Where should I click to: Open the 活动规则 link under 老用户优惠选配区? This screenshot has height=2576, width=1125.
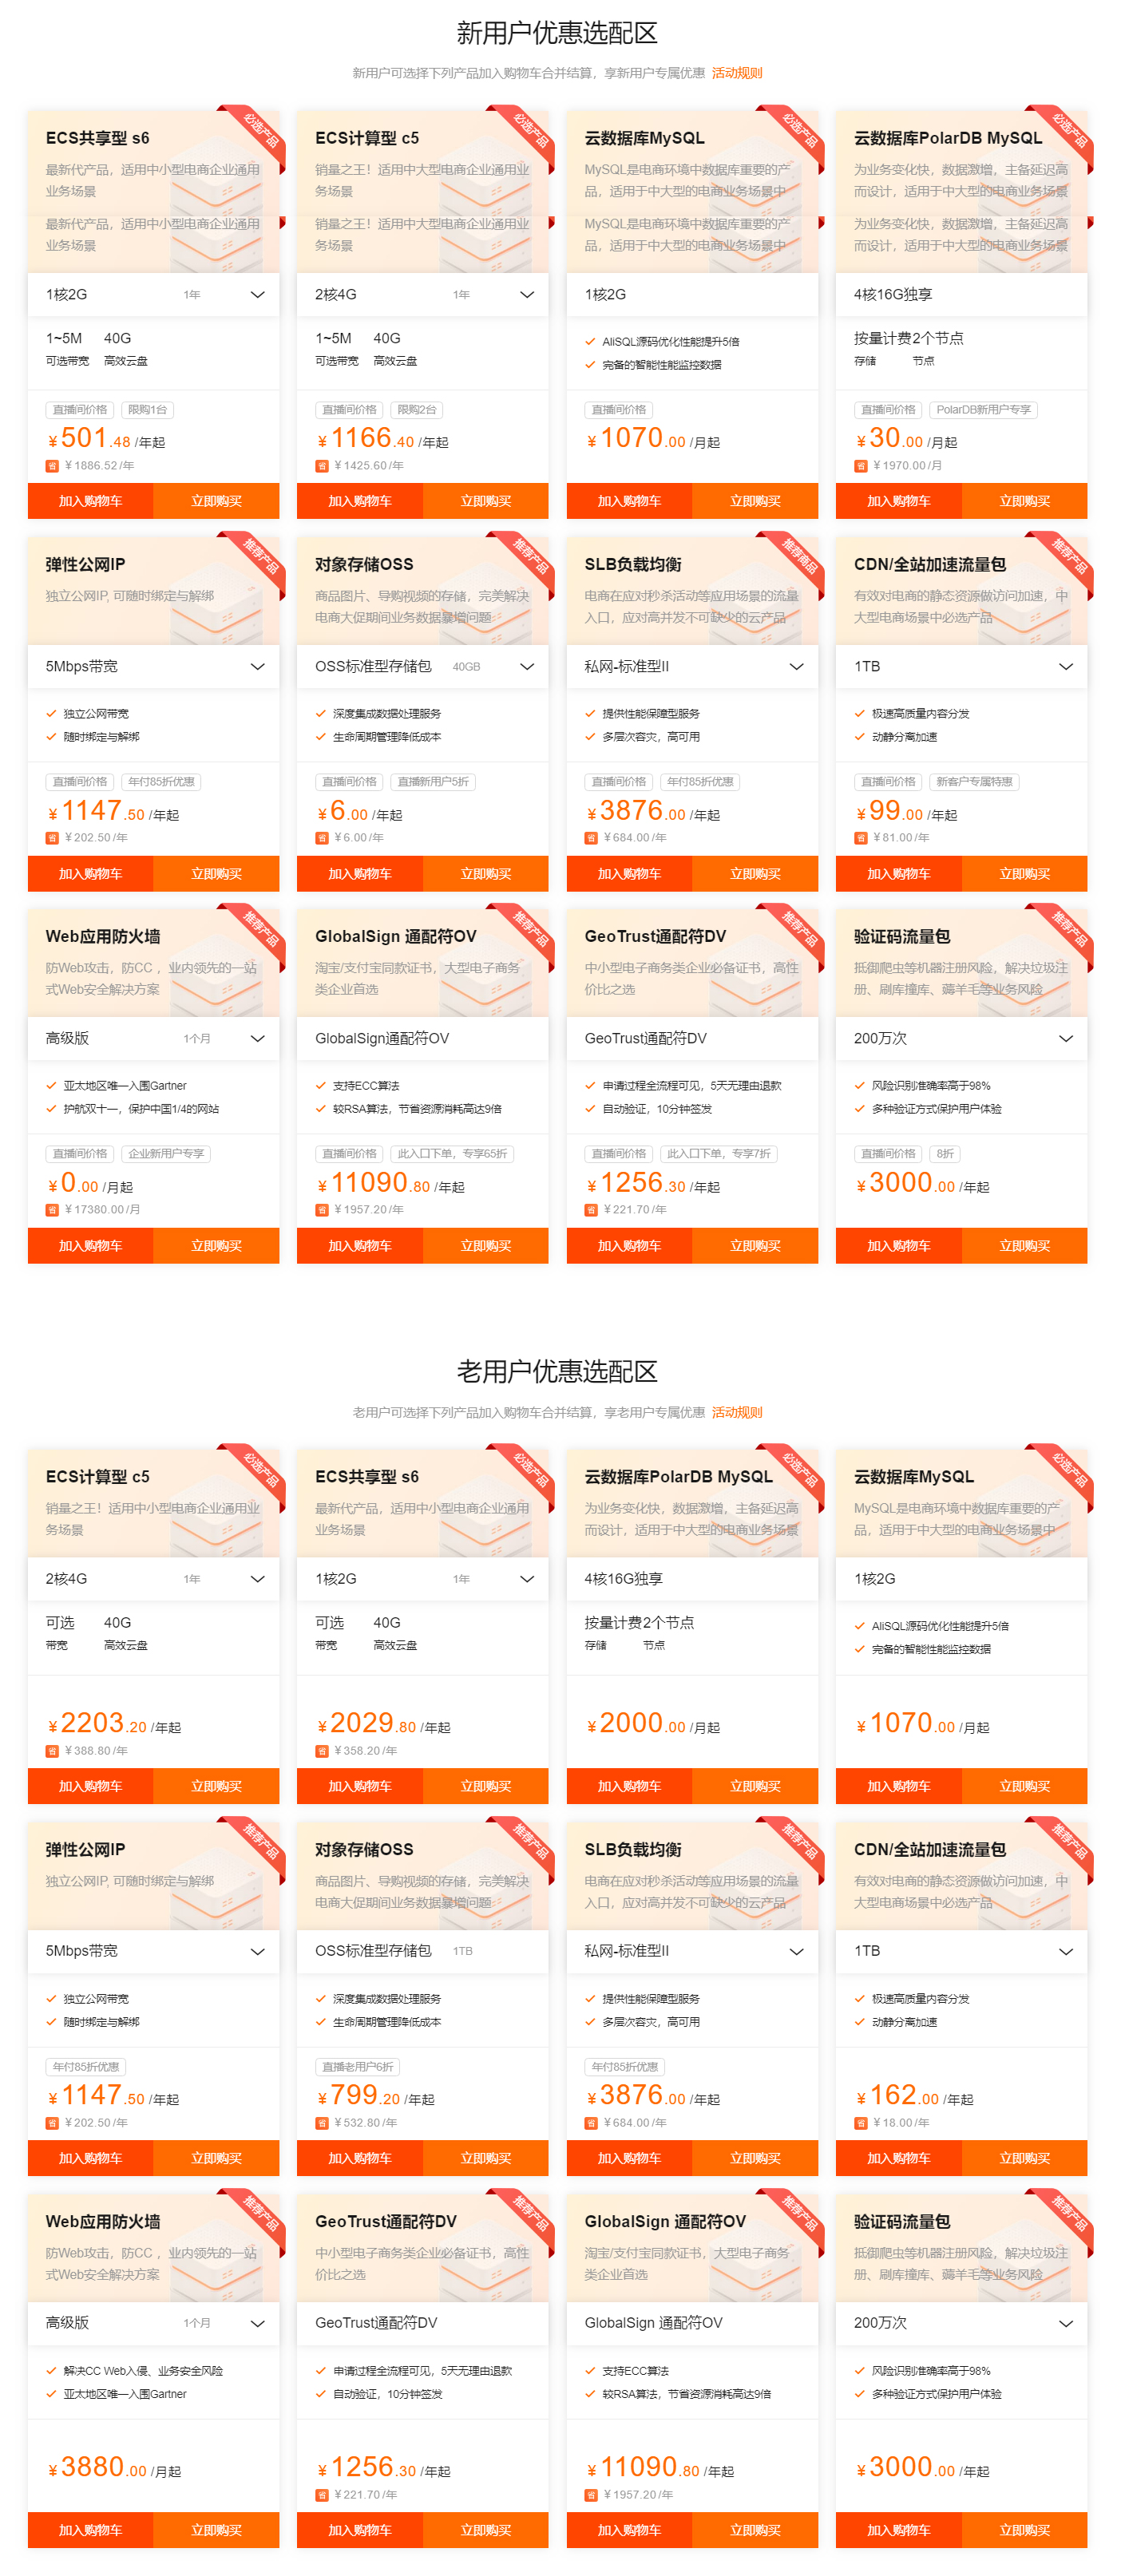click(x=737, y=1412)
